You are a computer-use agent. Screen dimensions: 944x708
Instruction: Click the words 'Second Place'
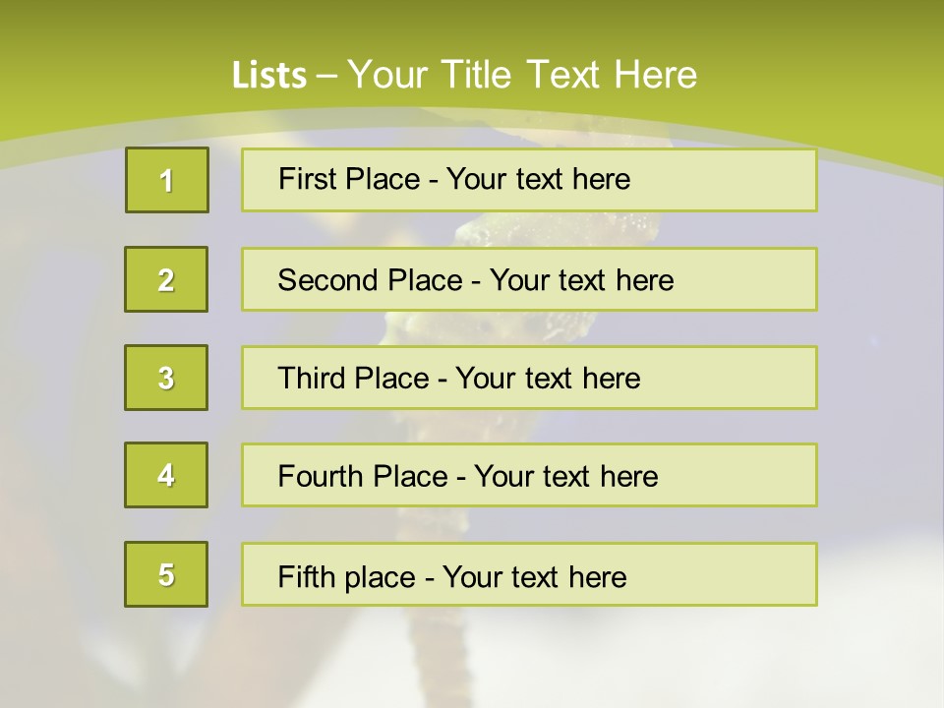371,280
